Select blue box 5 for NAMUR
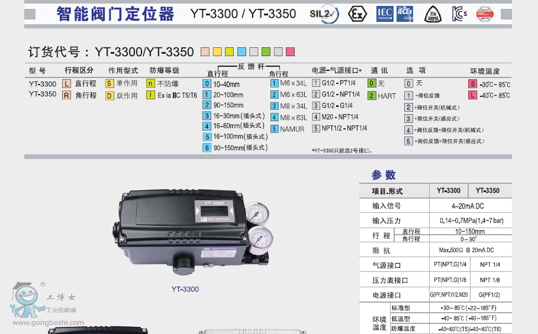The width and height of the screenshot is (538, 334). pyautogui.click(x=274, y=129)
